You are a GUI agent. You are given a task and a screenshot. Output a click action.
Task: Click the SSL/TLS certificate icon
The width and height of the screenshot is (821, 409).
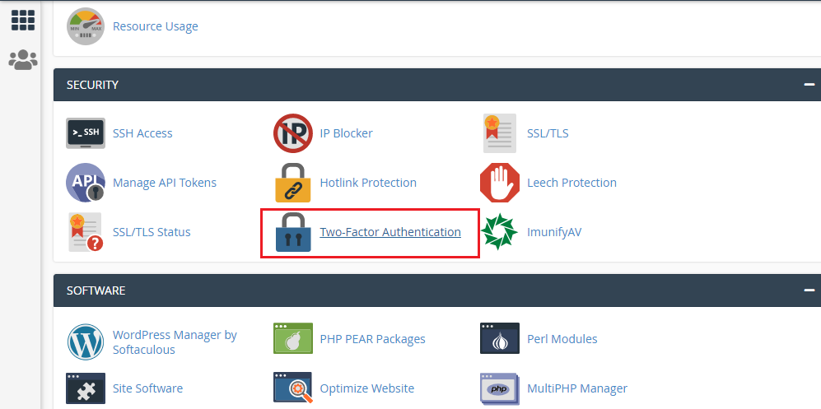click(x=500, y=133)
